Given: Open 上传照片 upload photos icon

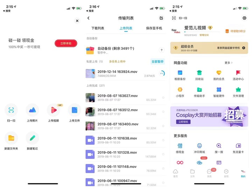Looking at the screenshot, I should pyautogui.click(x=32, y=110).
